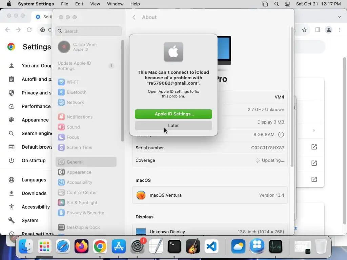The height and width of the screenshot is (260, 347).
Task: Bookmark this page with Chrome star icon
Action: click(304, 30)
